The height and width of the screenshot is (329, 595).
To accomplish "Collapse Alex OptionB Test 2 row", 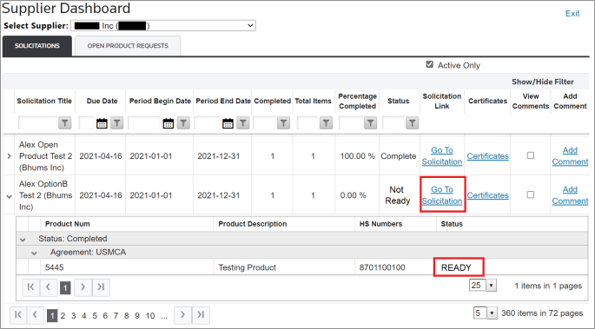I will pyautogui.click(x=9, y=197).
